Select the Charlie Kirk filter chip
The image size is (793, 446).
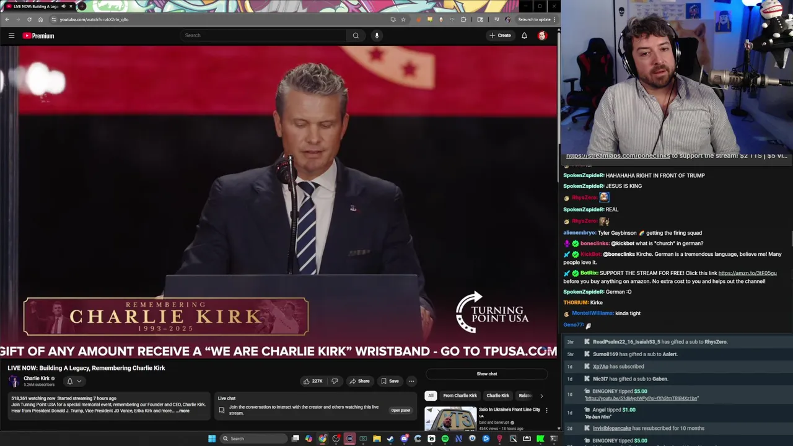[497, 395]
